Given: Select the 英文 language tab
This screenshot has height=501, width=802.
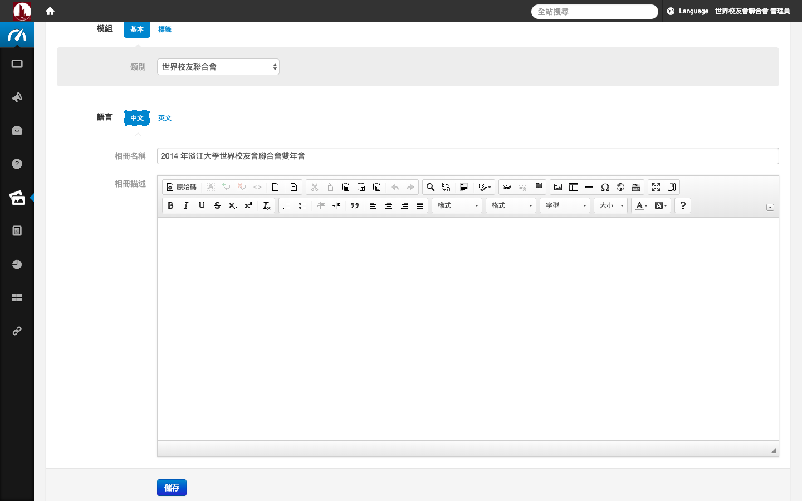Looking at the screenshot, I should click(x=165, y=118).
